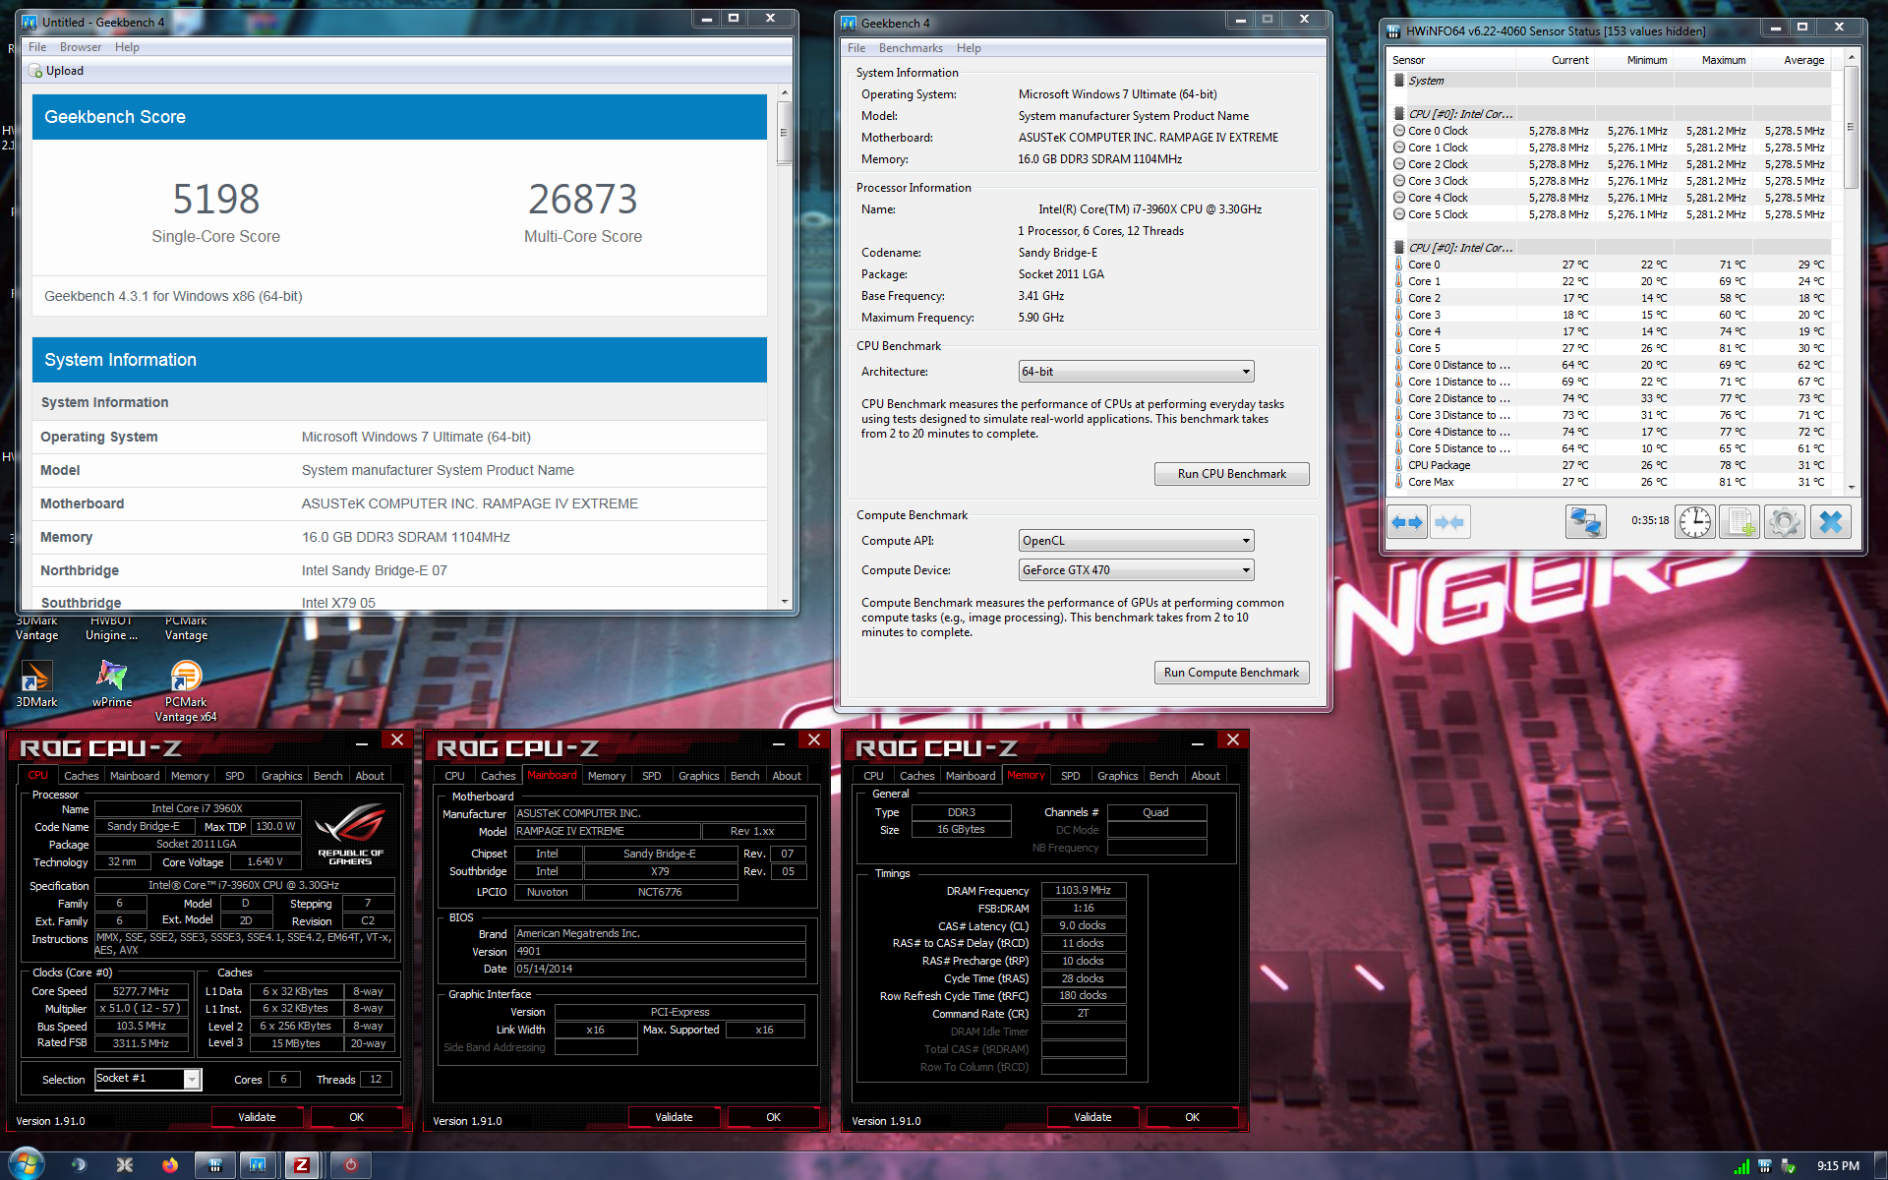Switch to Bench tab in left CPU-Z
1888x1180 pixels.
328,776
